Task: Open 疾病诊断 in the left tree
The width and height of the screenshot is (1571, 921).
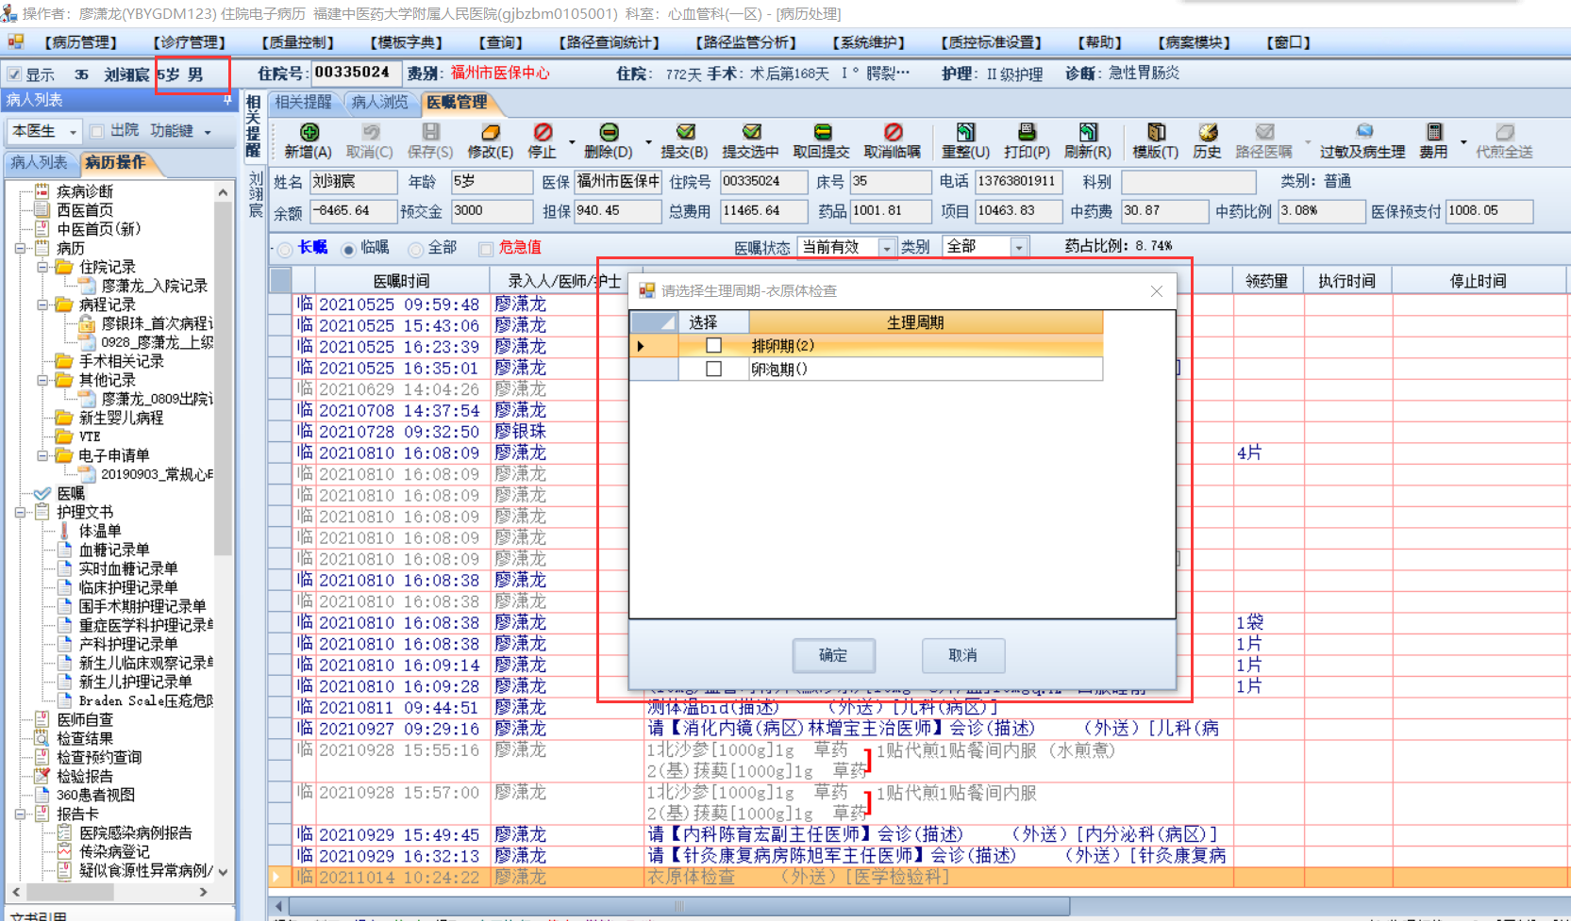Action: tap(85, 191)
